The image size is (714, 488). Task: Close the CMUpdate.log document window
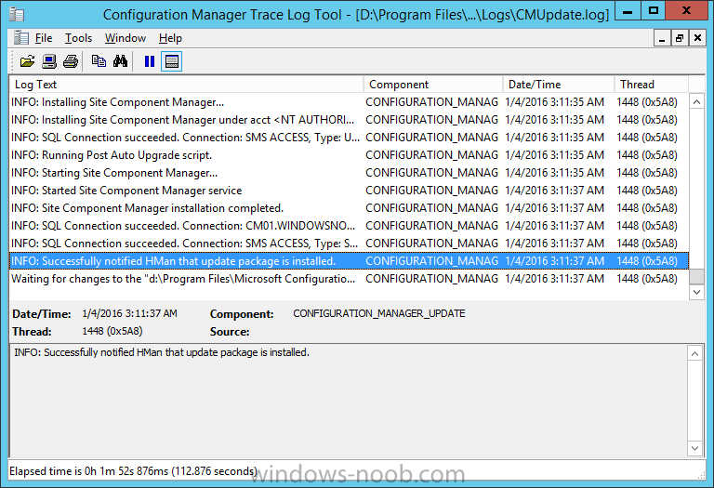tap(697, 38)
